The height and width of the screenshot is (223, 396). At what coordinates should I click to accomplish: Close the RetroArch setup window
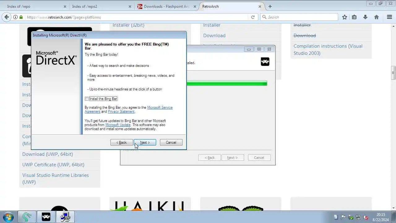point(269,49)
